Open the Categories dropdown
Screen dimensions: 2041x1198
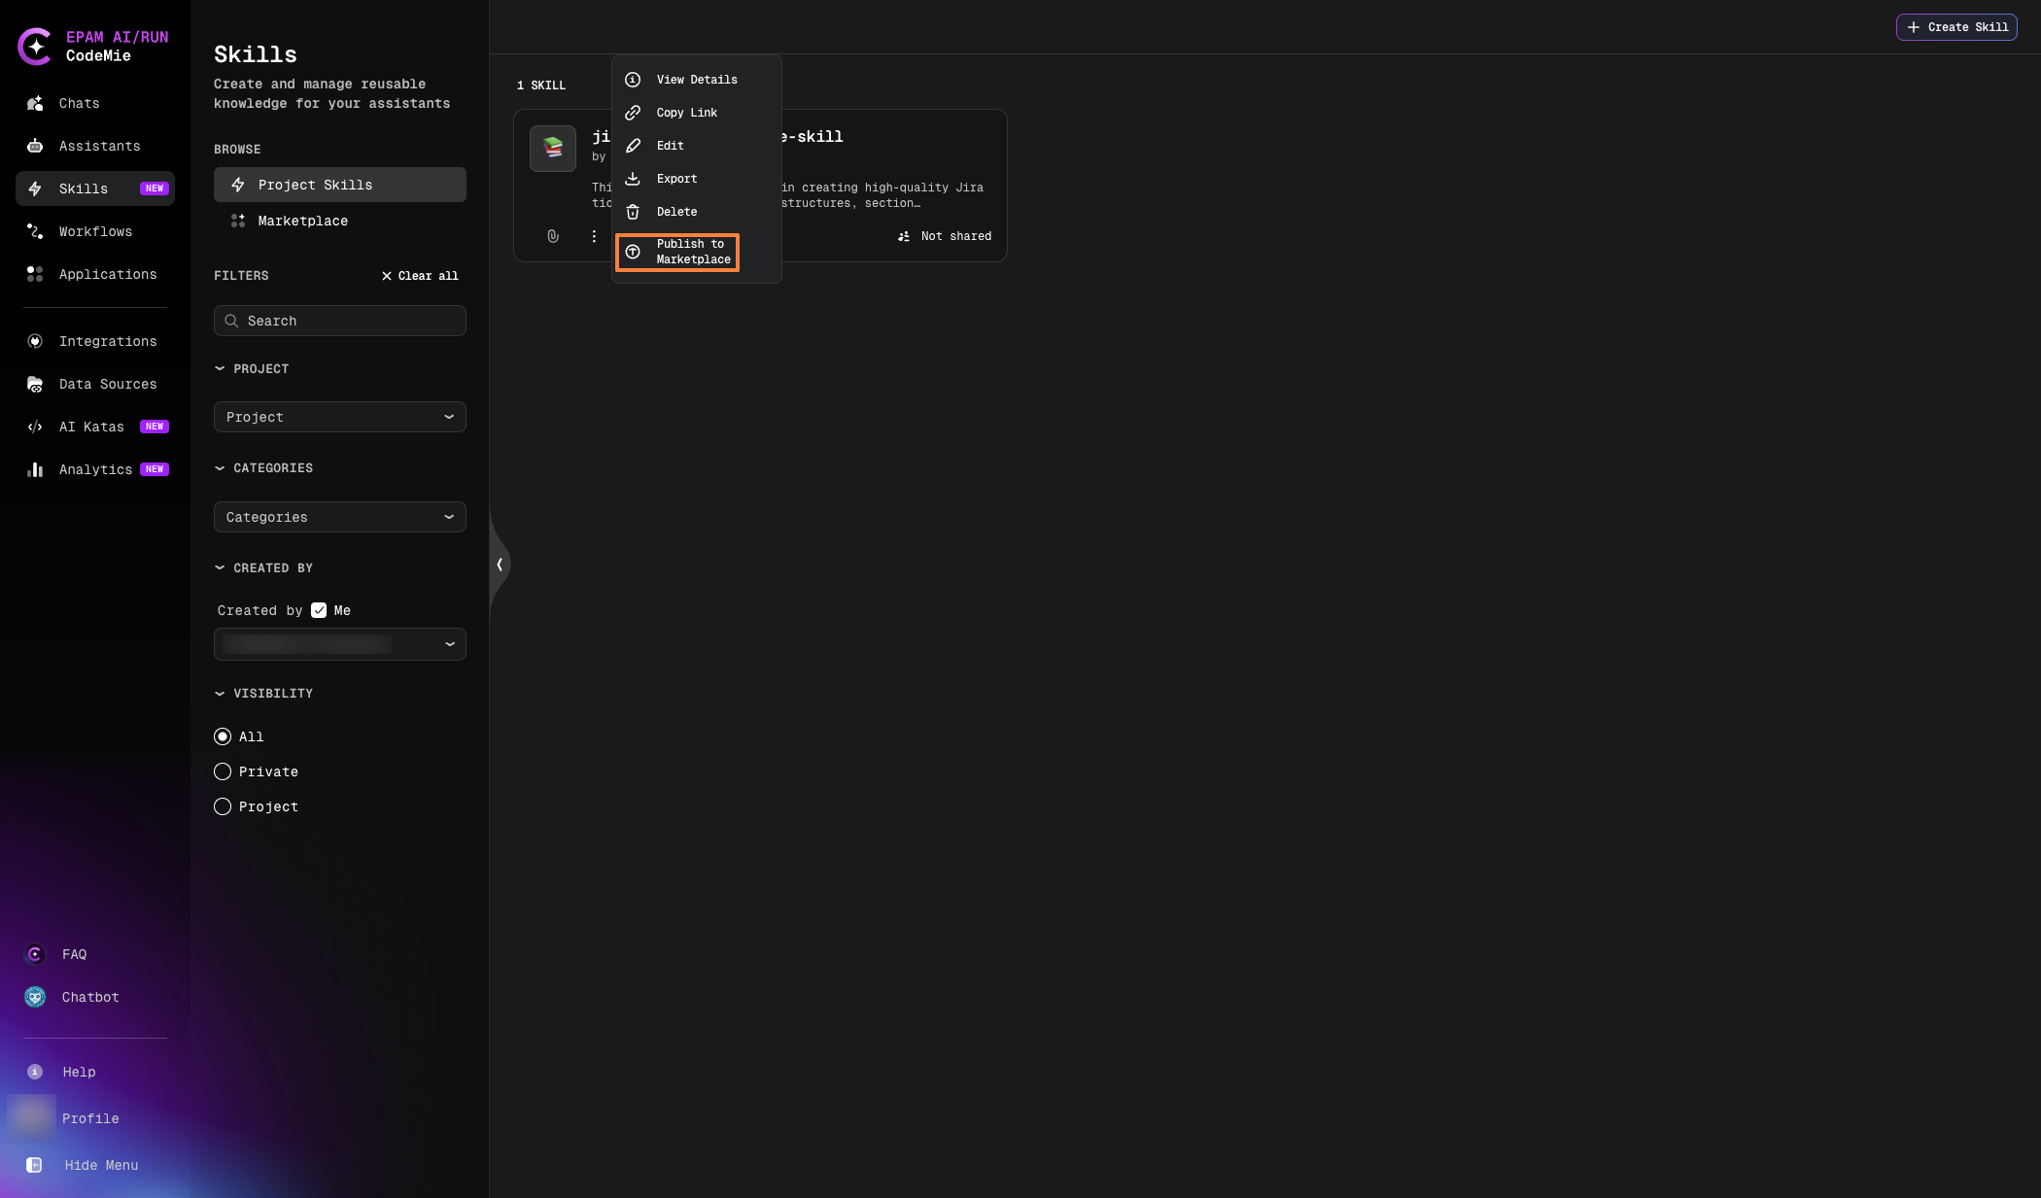[x=339, y=517]
